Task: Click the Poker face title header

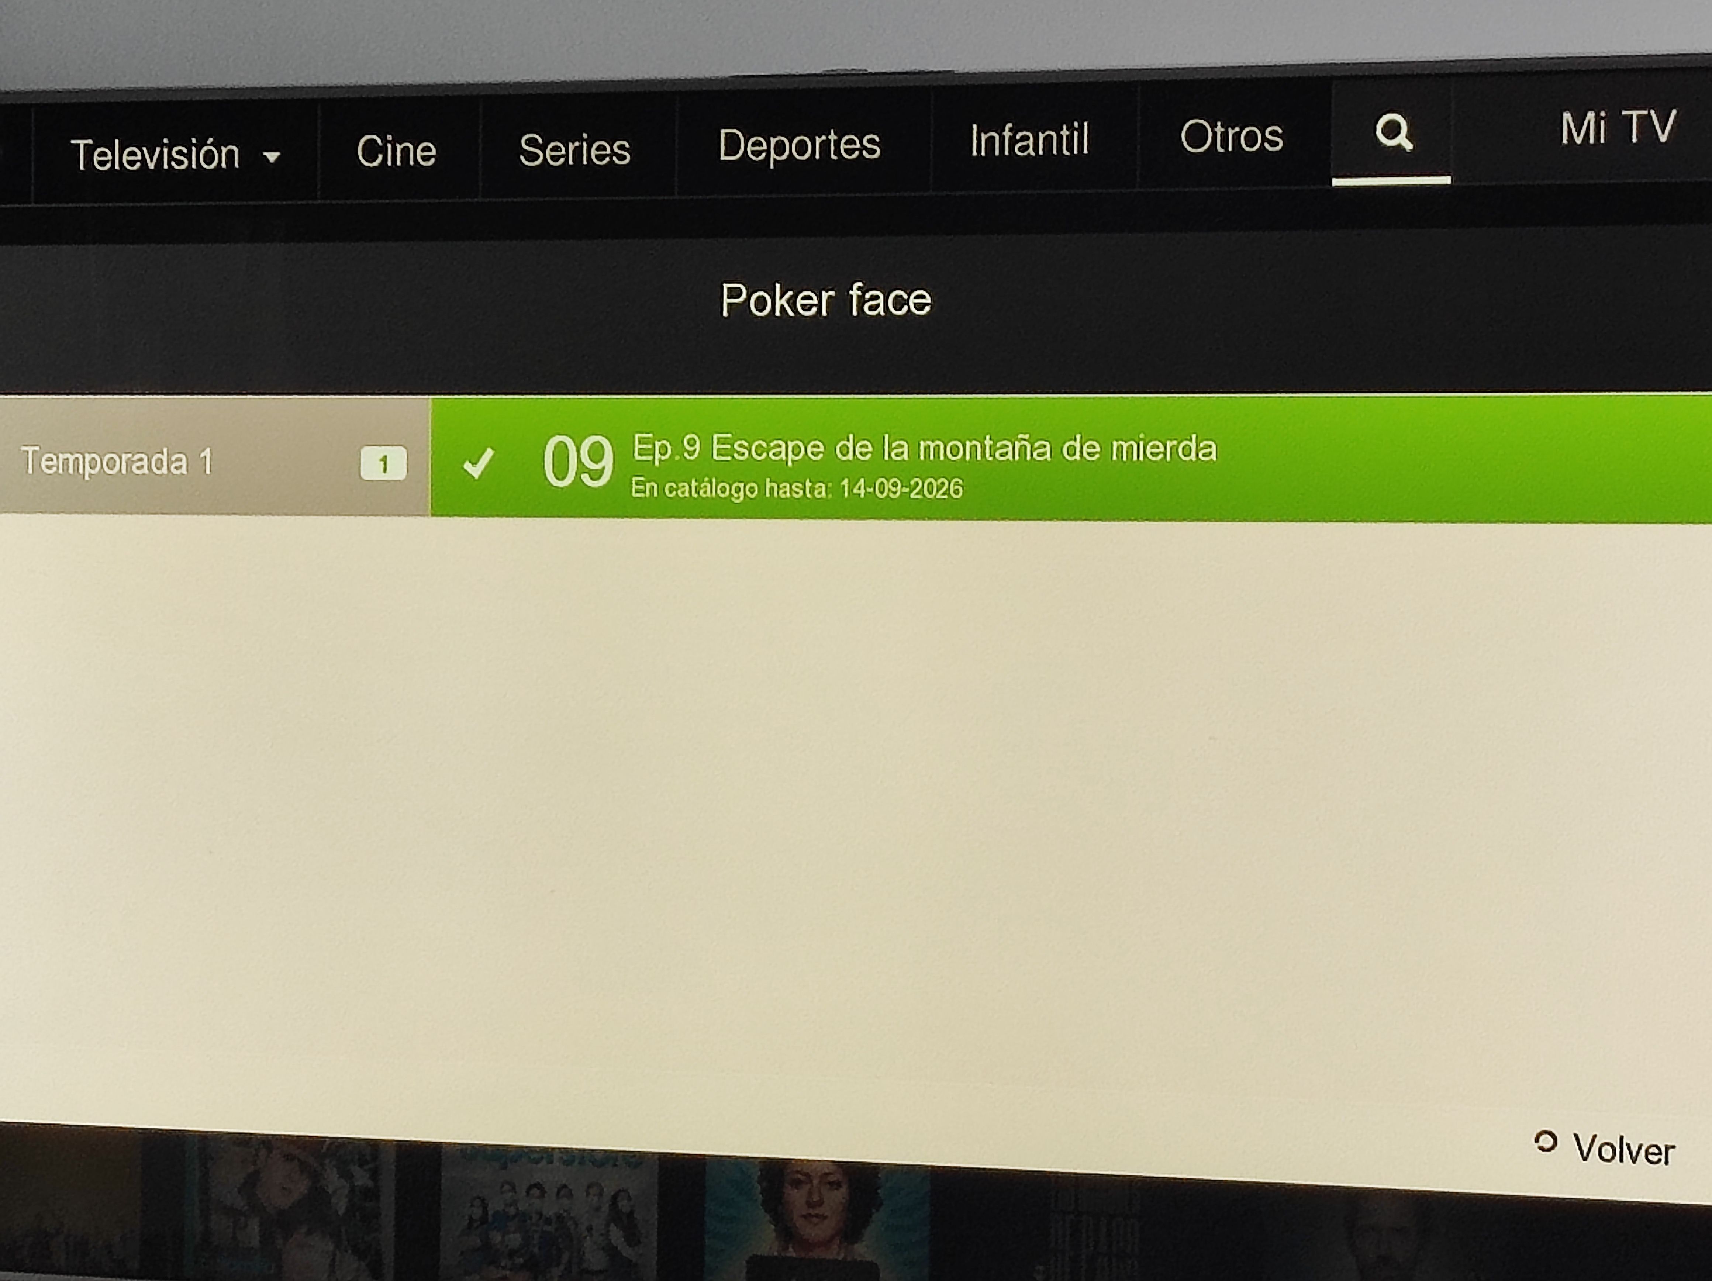Action: (x=826, y=300)
